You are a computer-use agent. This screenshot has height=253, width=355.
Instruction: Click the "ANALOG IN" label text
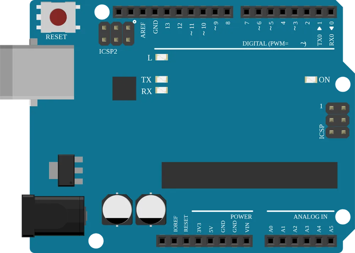(x=310, y=217)
